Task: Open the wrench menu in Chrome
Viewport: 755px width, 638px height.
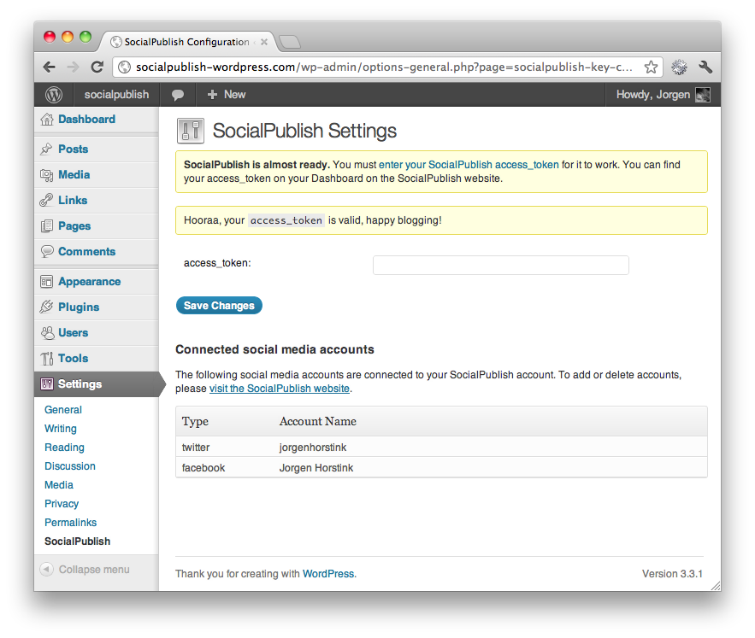Action: coord(705,67)
